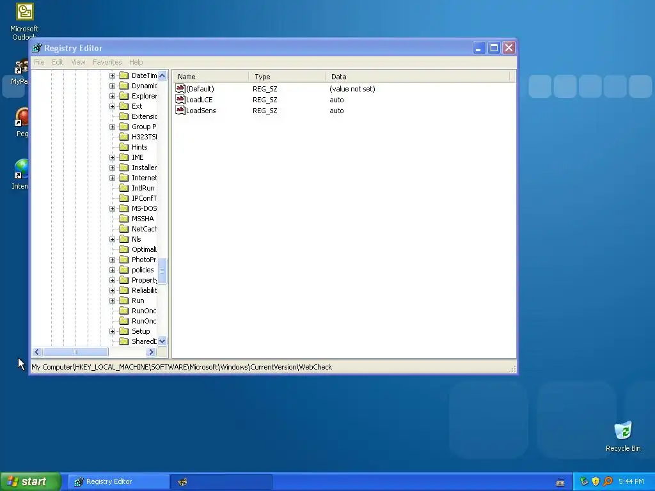Select the (Default) string value icon

[x=180, y=88]
